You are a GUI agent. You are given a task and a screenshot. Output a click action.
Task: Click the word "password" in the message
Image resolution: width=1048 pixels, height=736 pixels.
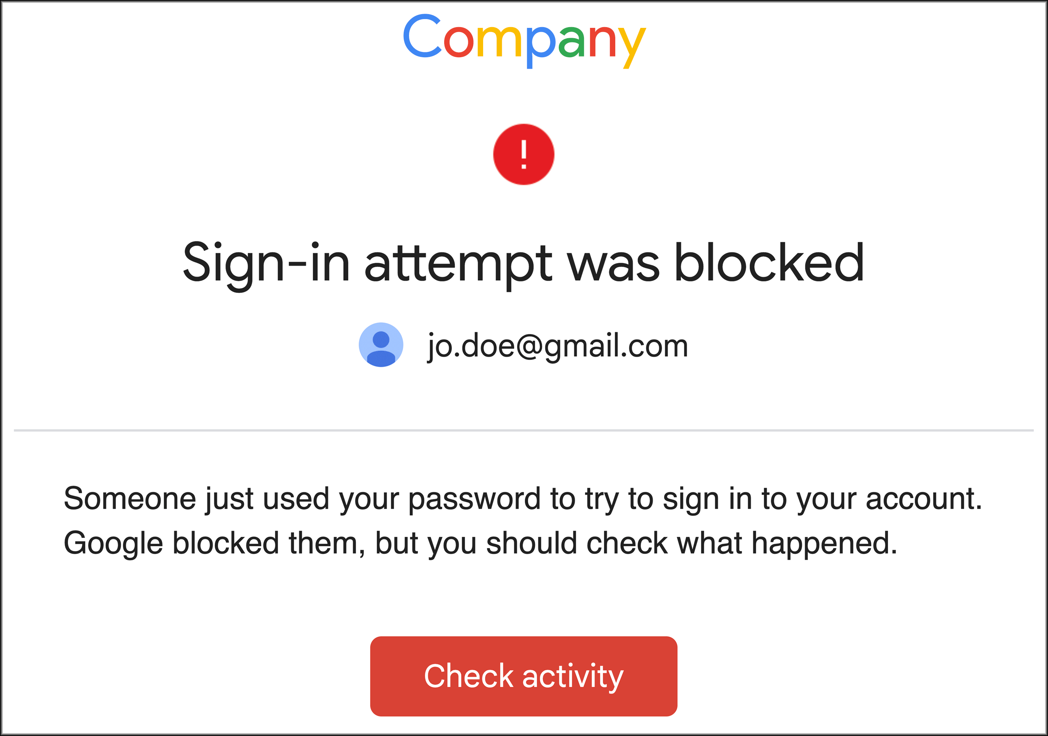point(474,499)
